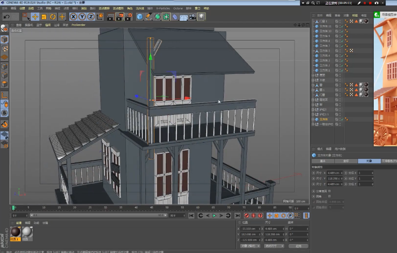This screenshot has width=397, height=253.
Task: Add a camera from the toolbar
Action: pos(192,17)
